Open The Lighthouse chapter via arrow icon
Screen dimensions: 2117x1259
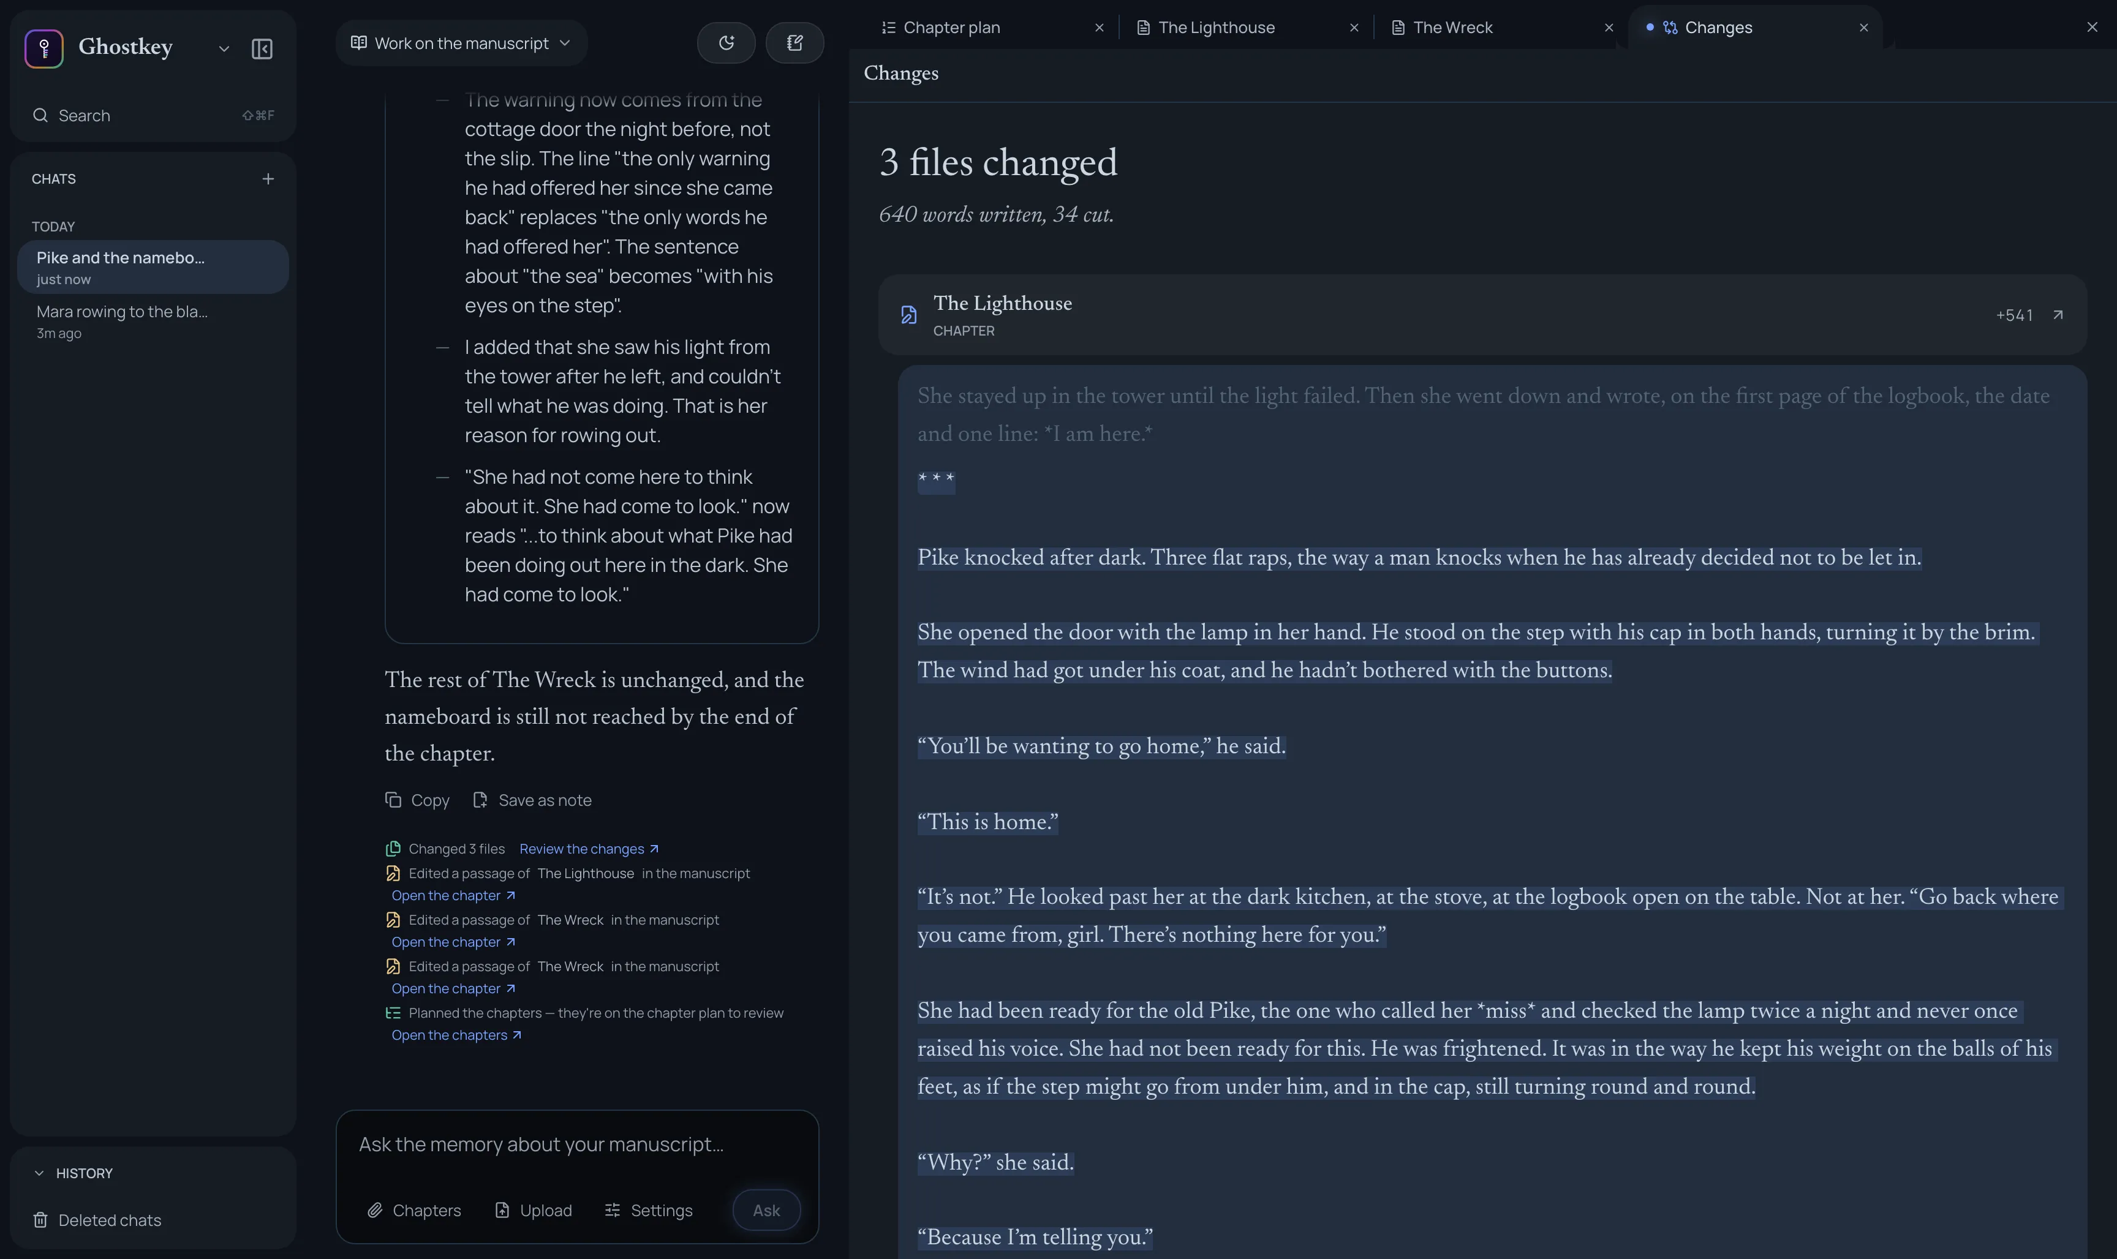[2058, 315]
